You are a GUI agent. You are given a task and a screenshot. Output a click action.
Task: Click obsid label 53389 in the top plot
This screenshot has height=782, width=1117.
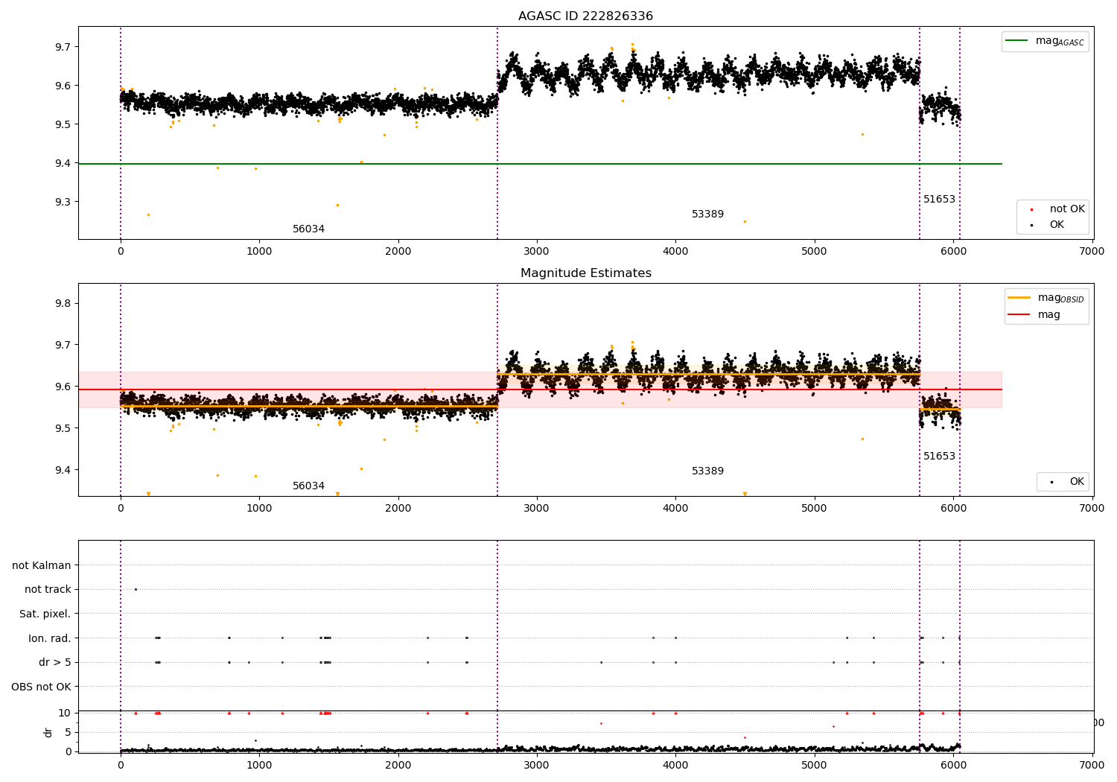point(707,214)
